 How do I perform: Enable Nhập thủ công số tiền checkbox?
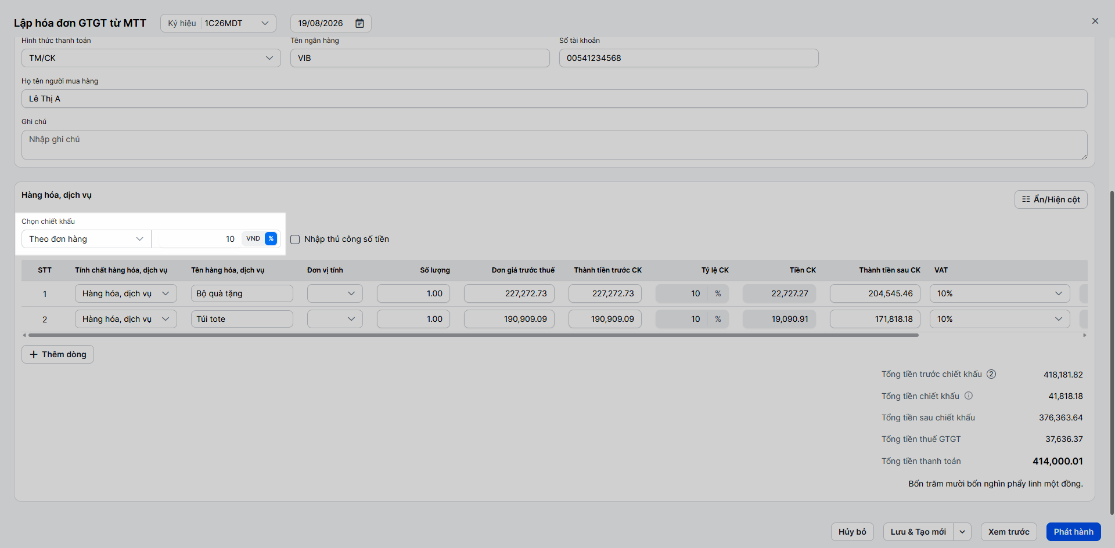click(295, 239)
